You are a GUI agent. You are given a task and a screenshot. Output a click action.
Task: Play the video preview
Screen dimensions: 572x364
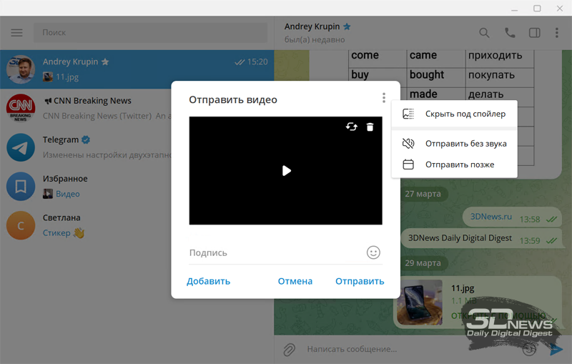286,171
